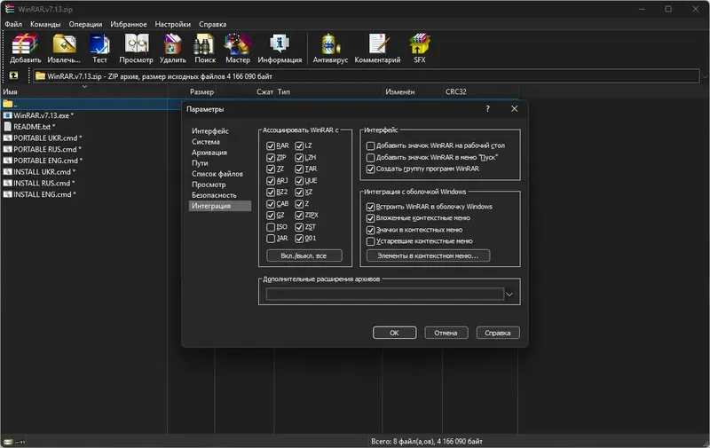Screen dimensions: 710x448
Task: Expand the Дополнительные расширения архивов dropdown arrow
Action: point(509,295)
